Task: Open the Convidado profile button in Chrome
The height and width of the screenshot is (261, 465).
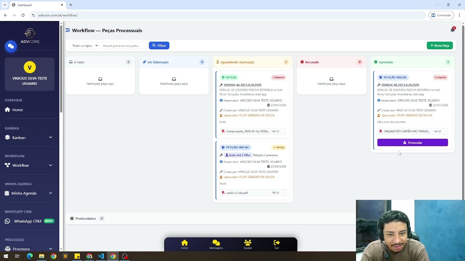Action: [441, 15]
